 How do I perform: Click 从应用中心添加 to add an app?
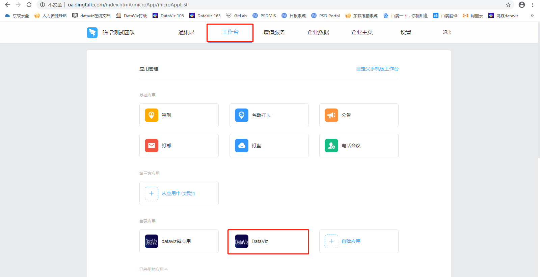178,193
